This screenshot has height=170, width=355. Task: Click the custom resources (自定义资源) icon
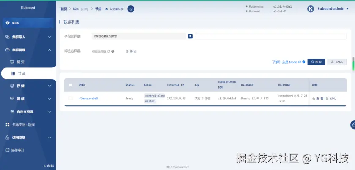12,112
